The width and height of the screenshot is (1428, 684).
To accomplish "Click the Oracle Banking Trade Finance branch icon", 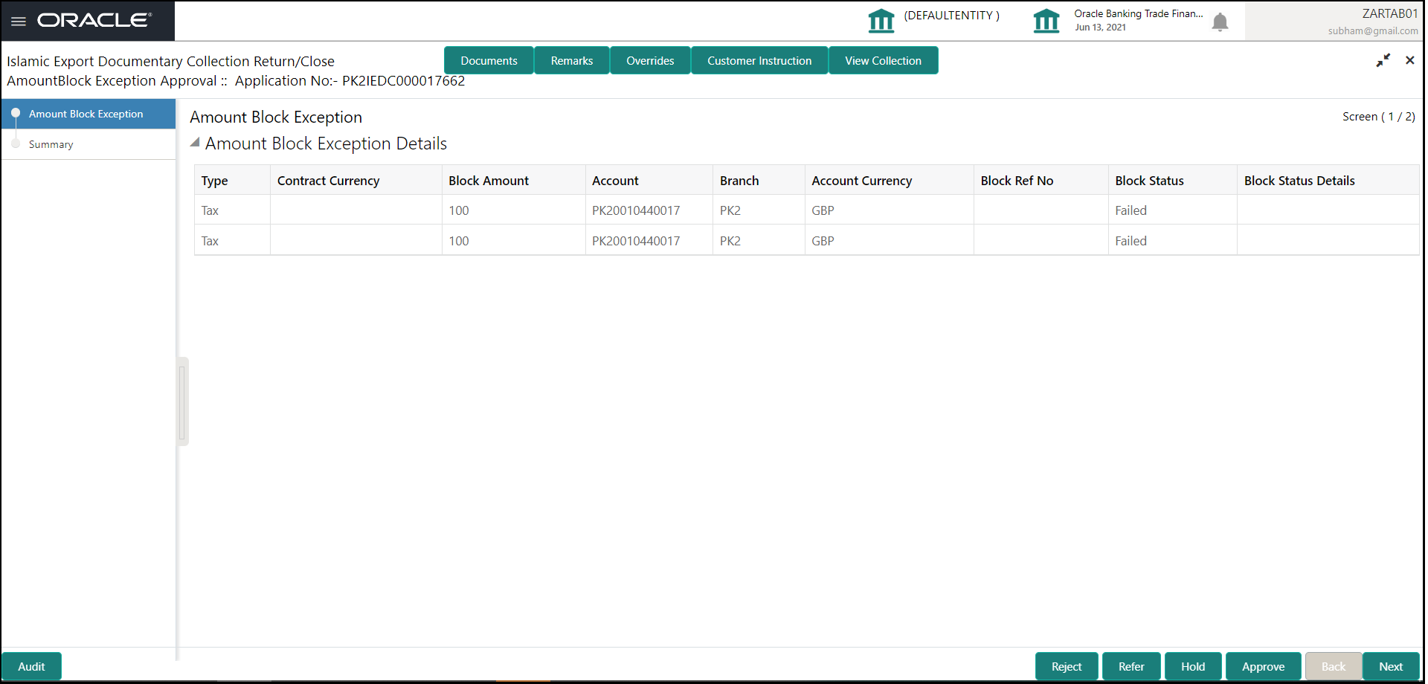I will (1046, 21).
